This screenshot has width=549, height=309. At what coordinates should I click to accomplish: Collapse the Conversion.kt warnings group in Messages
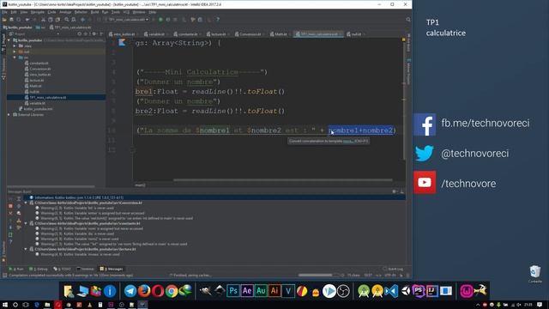click(26, 203)
